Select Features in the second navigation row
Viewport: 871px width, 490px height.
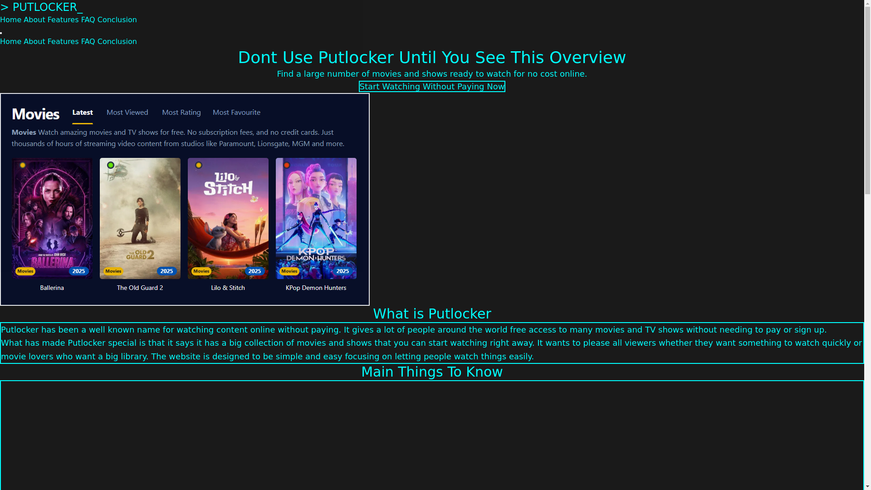[x=63, y=42]
